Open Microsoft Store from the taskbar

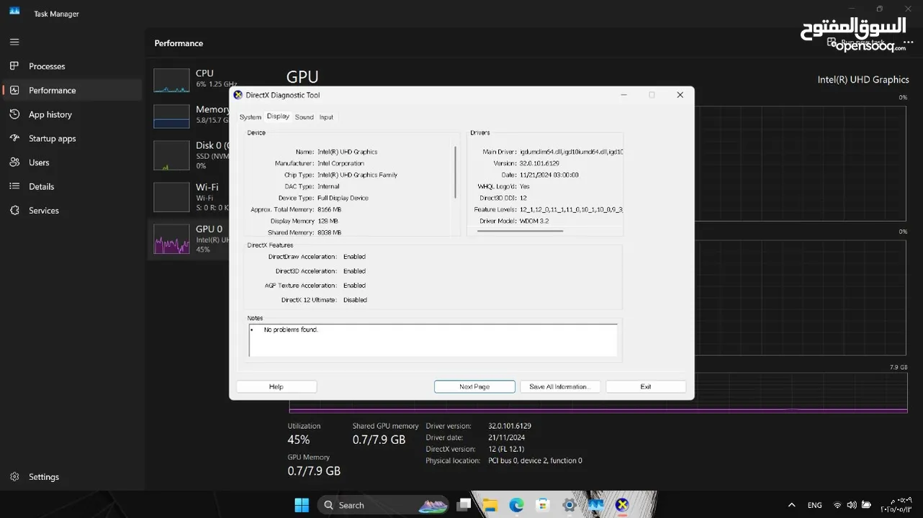click(x=543, y=505)
